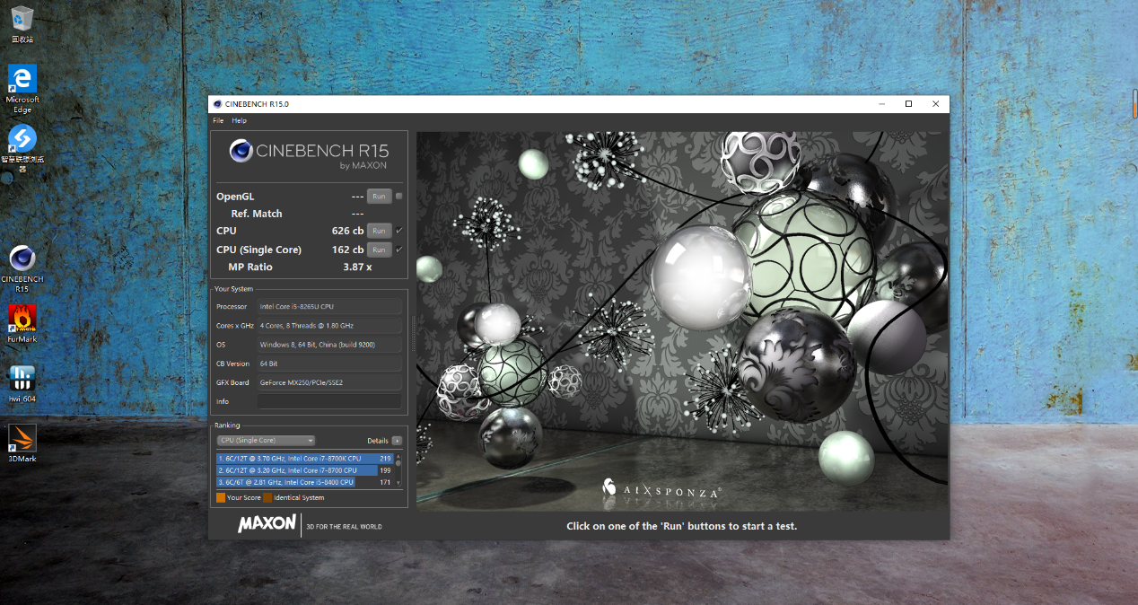The width and height of the screenshot is (1138, 605).
Task: Toggle the CPU (Single Core) checkbox
Action: click(x=399, y=250)
